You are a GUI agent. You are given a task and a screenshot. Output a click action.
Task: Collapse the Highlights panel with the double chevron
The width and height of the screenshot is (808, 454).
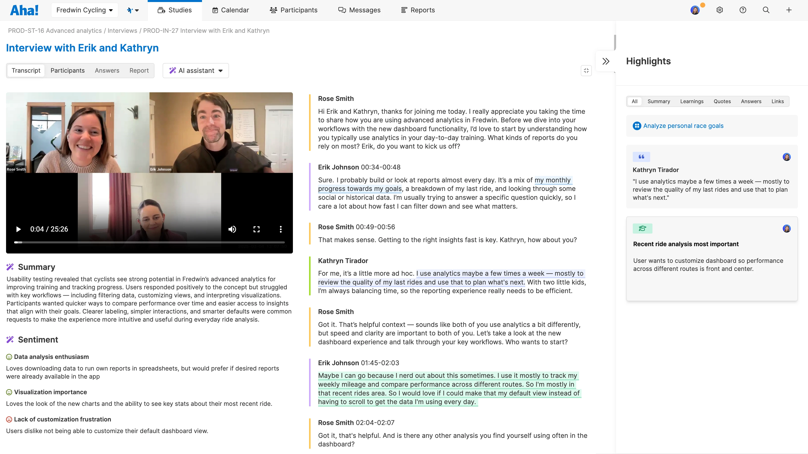pyautogui.click(x=605, y=61)
